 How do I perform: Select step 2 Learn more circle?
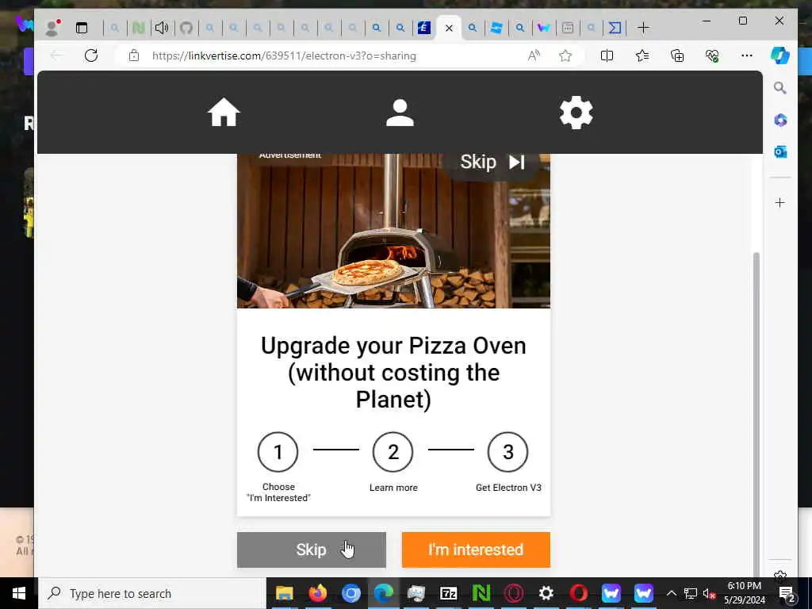pyautogui.click(x=393, y=452)
